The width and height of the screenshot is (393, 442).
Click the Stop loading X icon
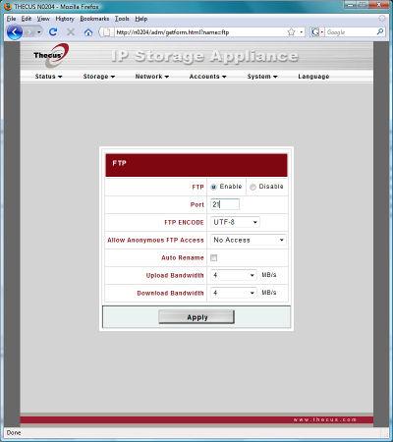point(71,31)
